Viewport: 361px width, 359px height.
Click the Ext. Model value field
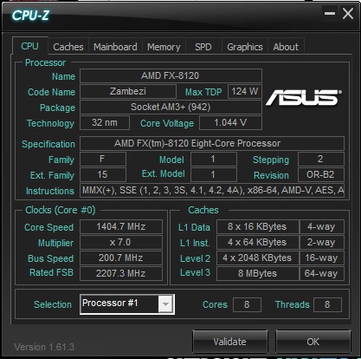coord(214,174)
